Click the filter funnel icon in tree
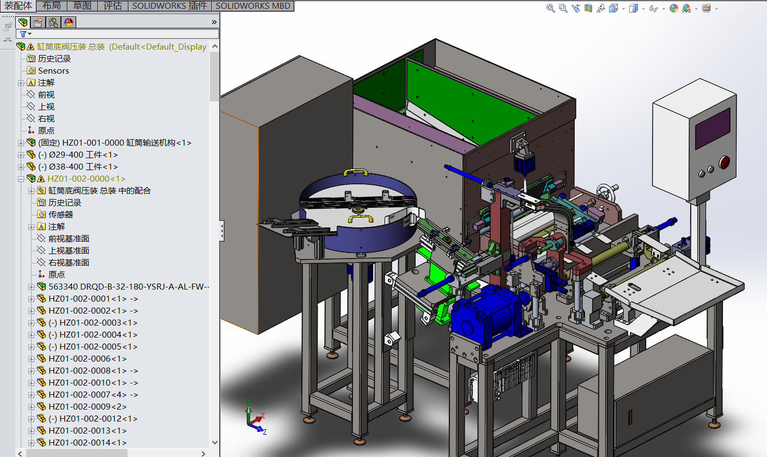The height and width of the screenshot is (457, 767). pyautogui.click(x=23, y=34)
